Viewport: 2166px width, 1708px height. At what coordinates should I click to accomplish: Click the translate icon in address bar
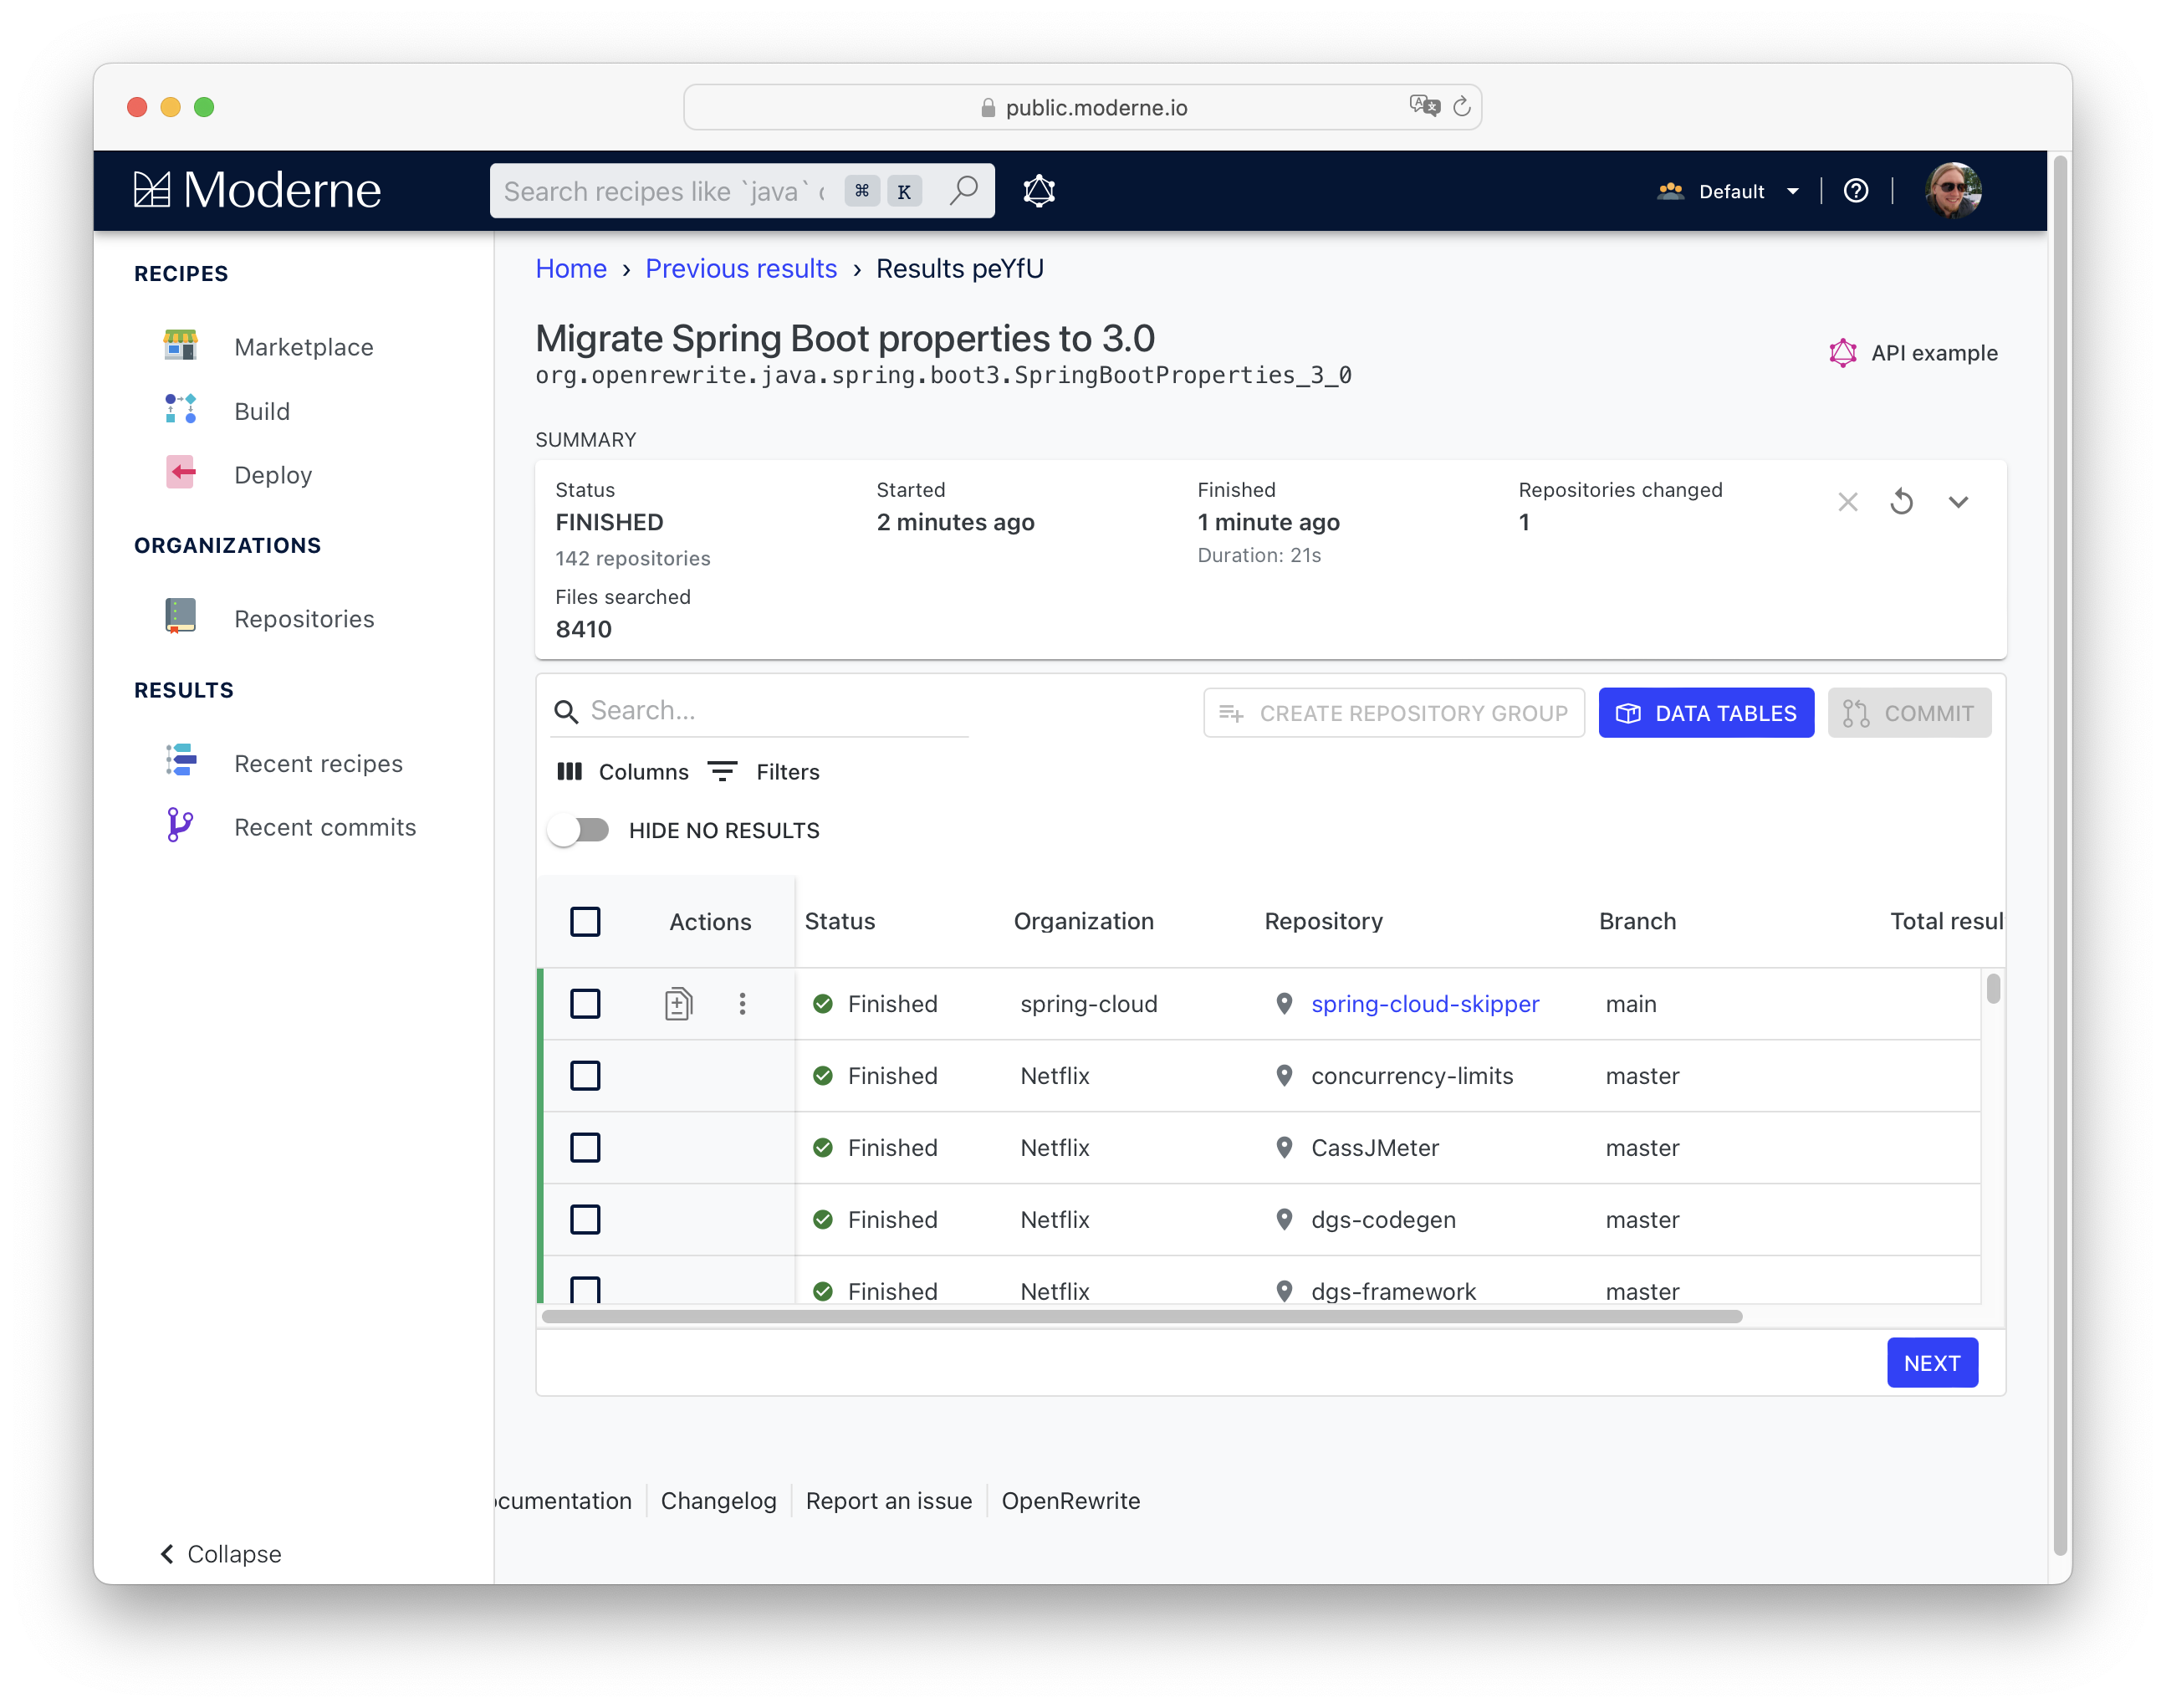1424,106
